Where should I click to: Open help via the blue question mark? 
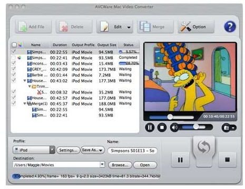click(x=230, y=27)
